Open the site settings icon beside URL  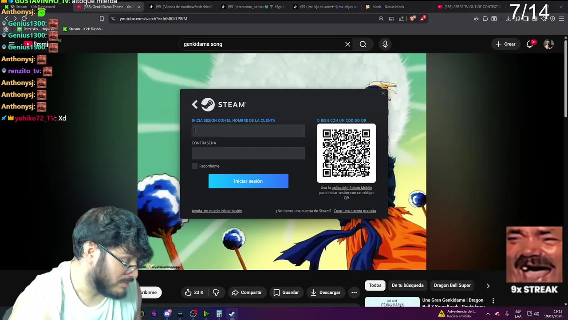tap(113, 19)
